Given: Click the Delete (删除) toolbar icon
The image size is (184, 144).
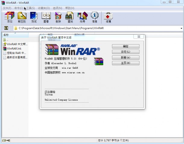Looking at the screenshot, I should tap(58, 17).
